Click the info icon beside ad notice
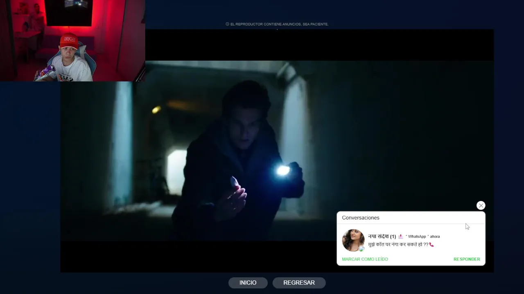524x294 pixels. tap(227, 24)
